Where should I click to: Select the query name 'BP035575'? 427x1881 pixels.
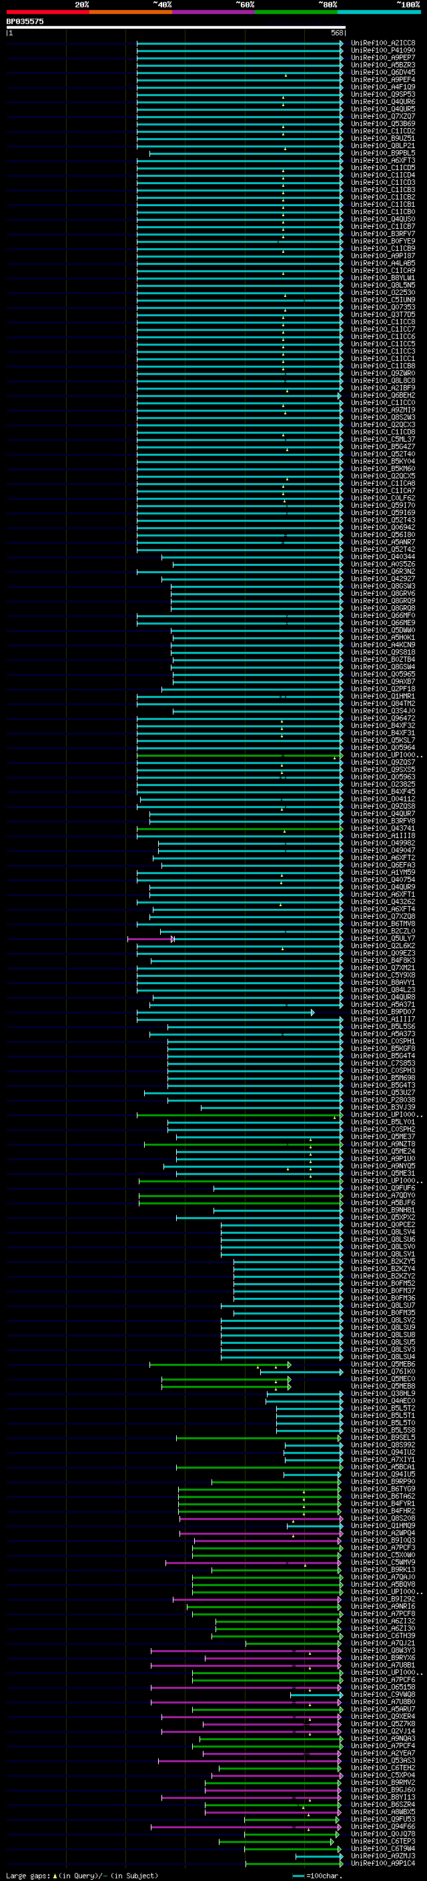coord(25,21)
